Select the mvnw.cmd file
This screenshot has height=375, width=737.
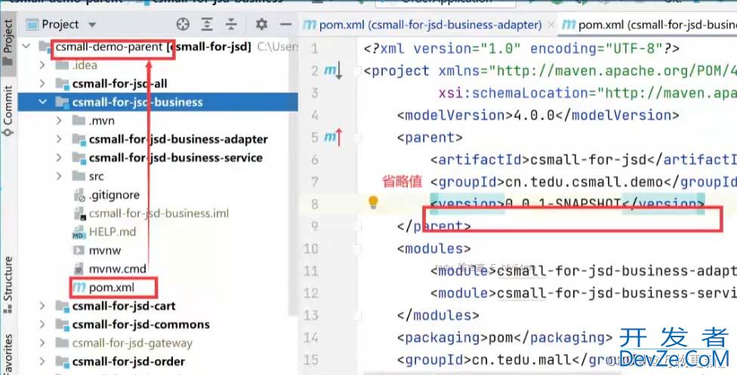pos(158,269)
